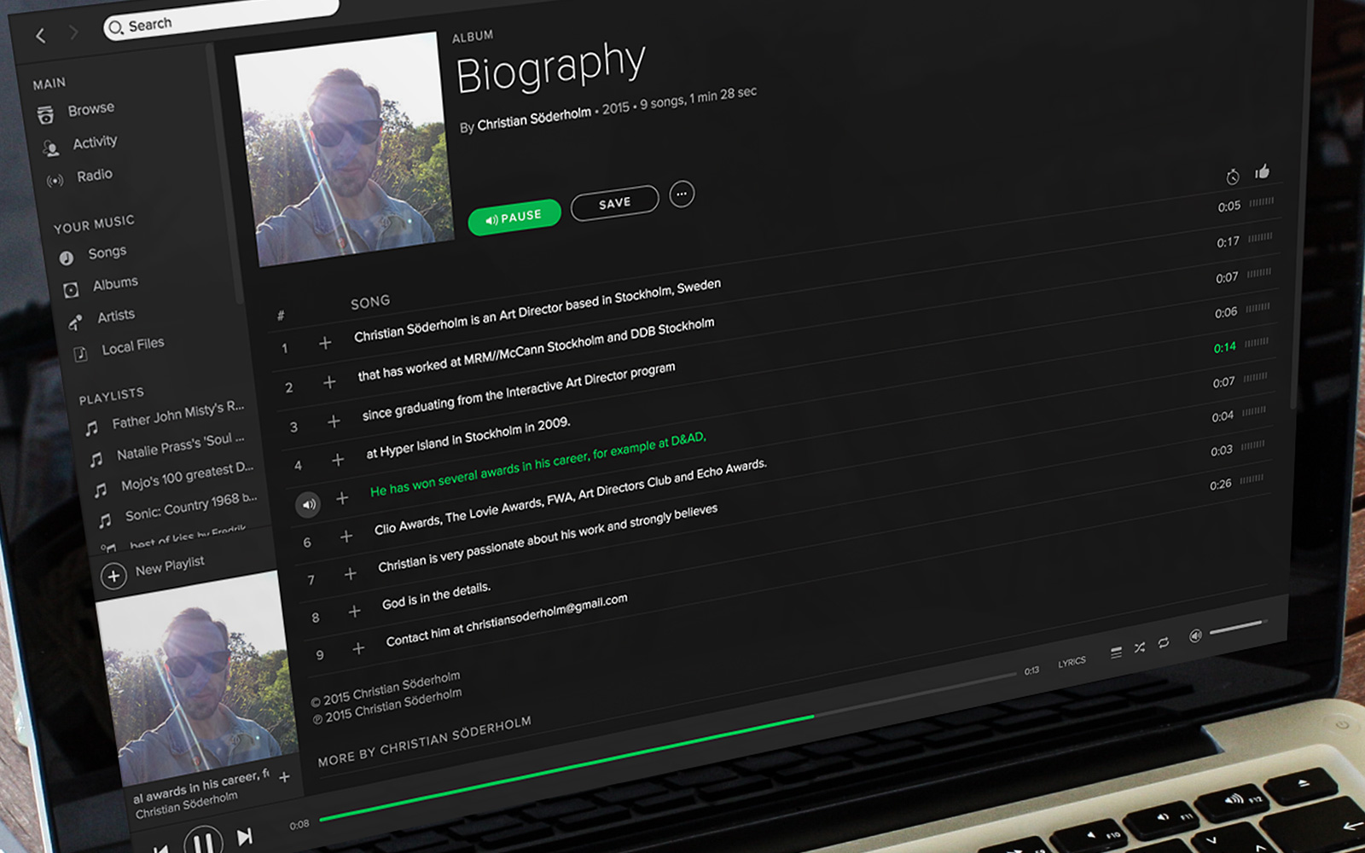Skip to next track
Screen dimensions: 1365x853
point(245,837)
